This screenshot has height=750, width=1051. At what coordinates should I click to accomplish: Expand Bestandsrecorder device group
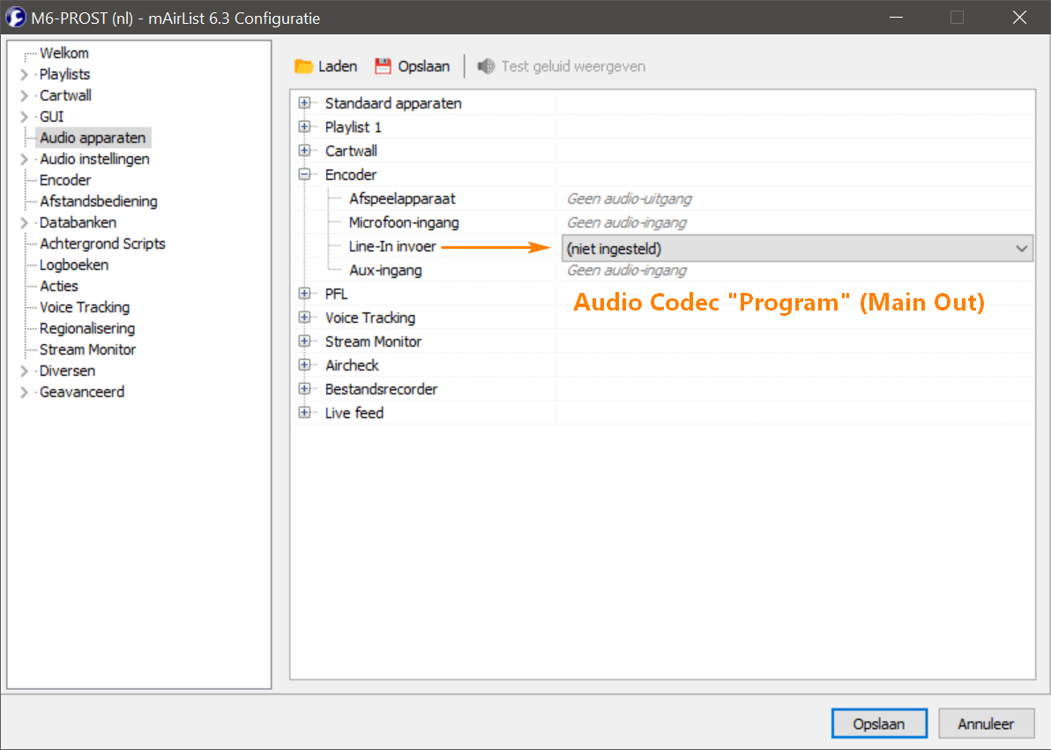(305, 389)
